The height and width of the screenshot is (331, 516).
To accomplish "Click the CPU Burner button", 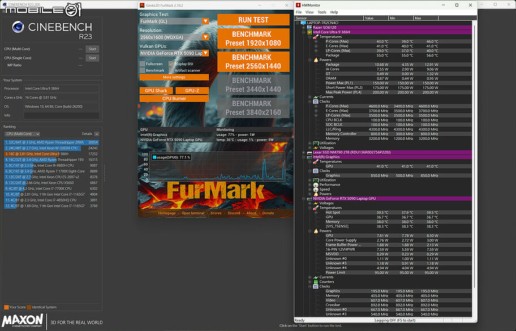I will [x=174, y=98].
